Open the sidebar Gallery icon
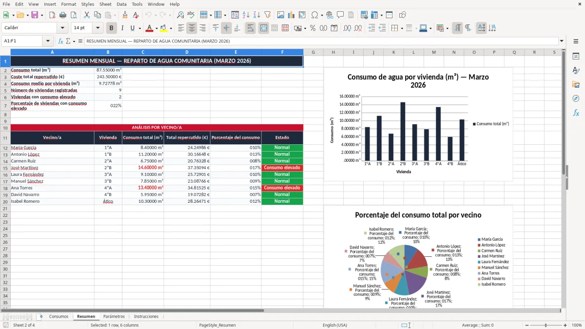585x329 pixels. (x=576, y=84)
